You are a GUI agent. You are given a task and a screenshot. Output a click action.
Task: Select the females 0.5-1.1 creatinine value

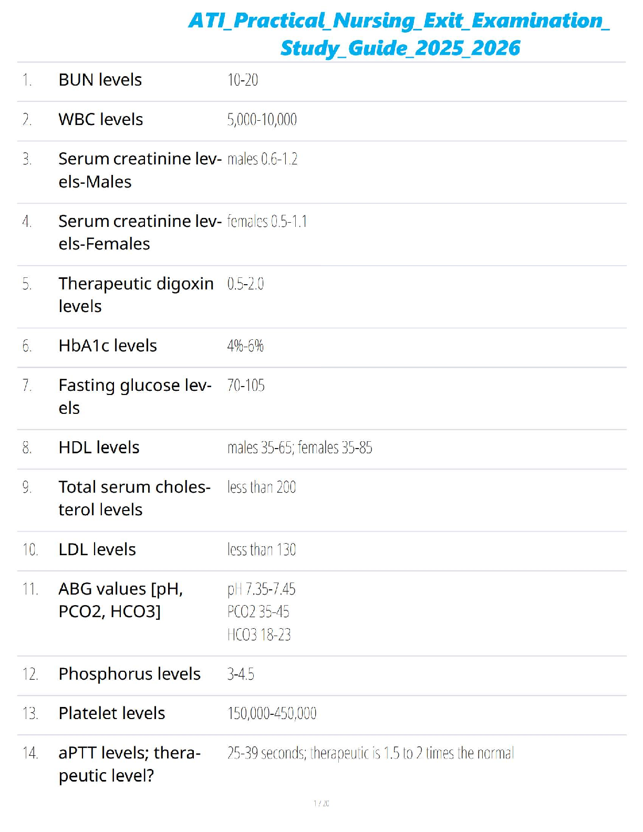[267, 222]
